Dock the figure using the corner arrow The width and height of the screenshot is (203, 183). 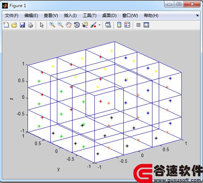click(197, 16)
